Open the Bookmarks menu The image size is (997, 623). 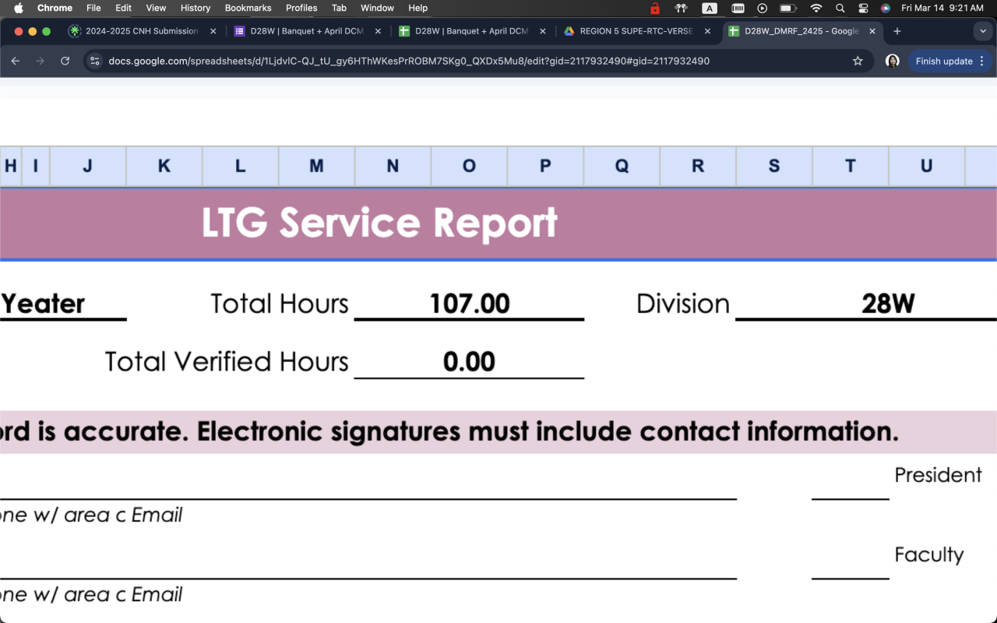pos(248,8)
